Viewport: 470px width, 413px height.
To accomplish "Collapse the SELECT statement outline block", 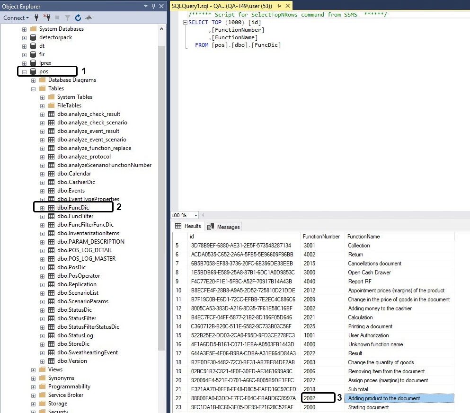I will (x=185, y=22).
